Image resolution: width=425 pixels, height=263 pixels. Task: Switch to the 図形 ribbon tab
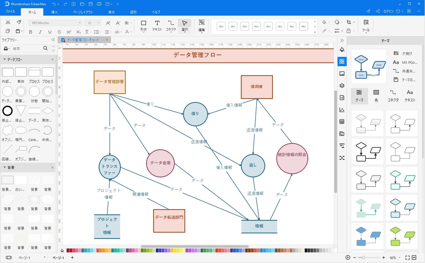[x=133, y=12]
